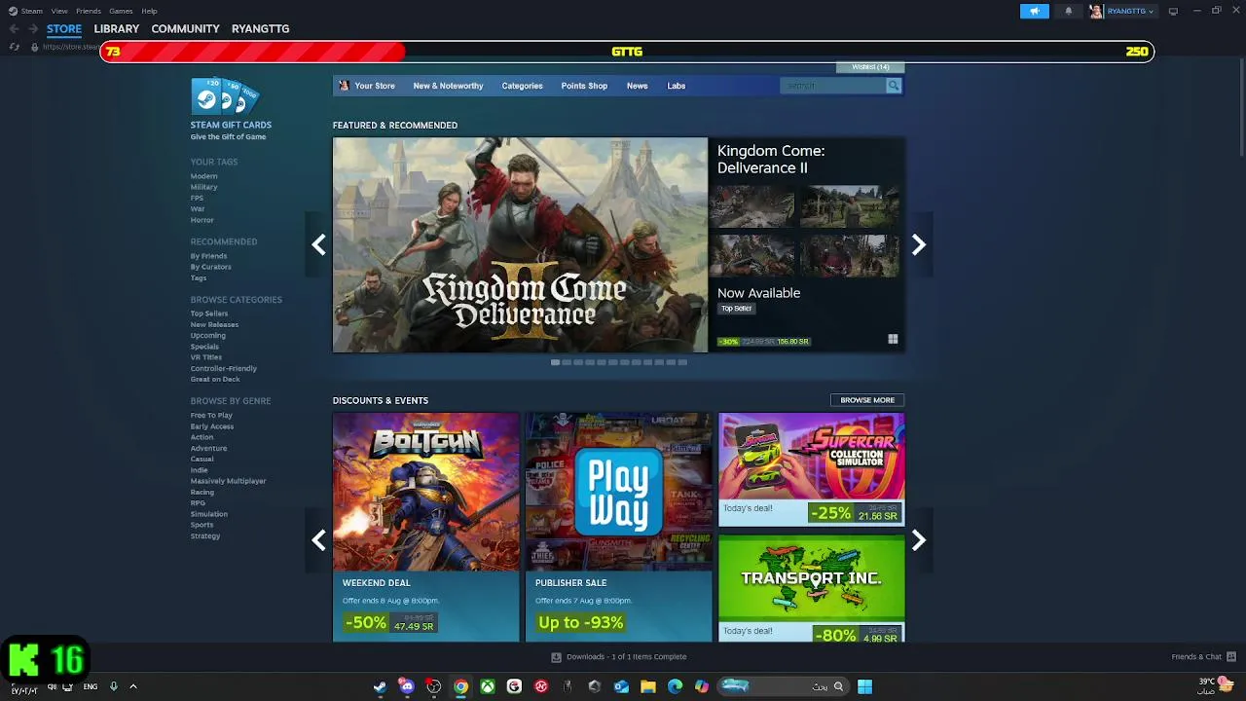Click the Big Picture mode icon

pos(1173,11)
